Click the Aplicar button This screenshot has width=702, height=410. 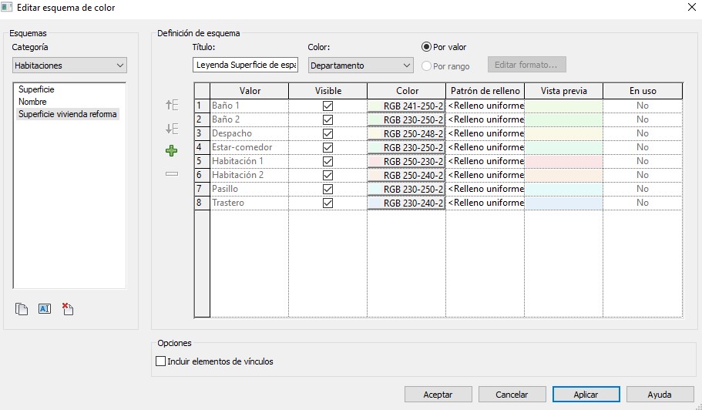coord(586,394)
